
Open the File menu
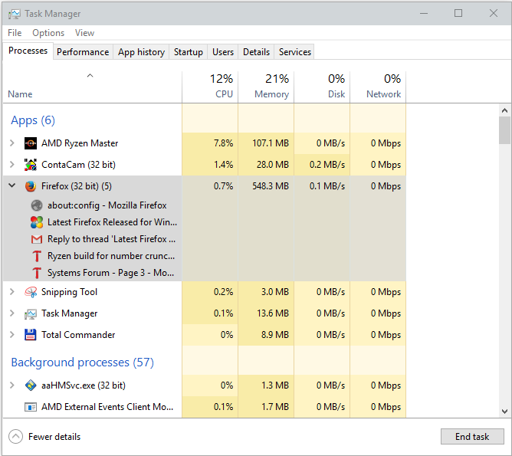pos(15,33)
